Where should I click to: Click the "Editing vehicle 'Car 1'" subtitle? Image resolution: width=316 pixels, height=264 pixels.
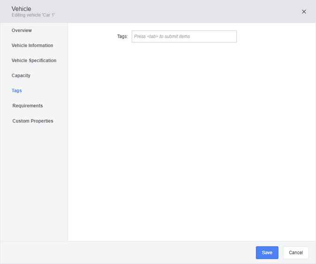[33, 15]
